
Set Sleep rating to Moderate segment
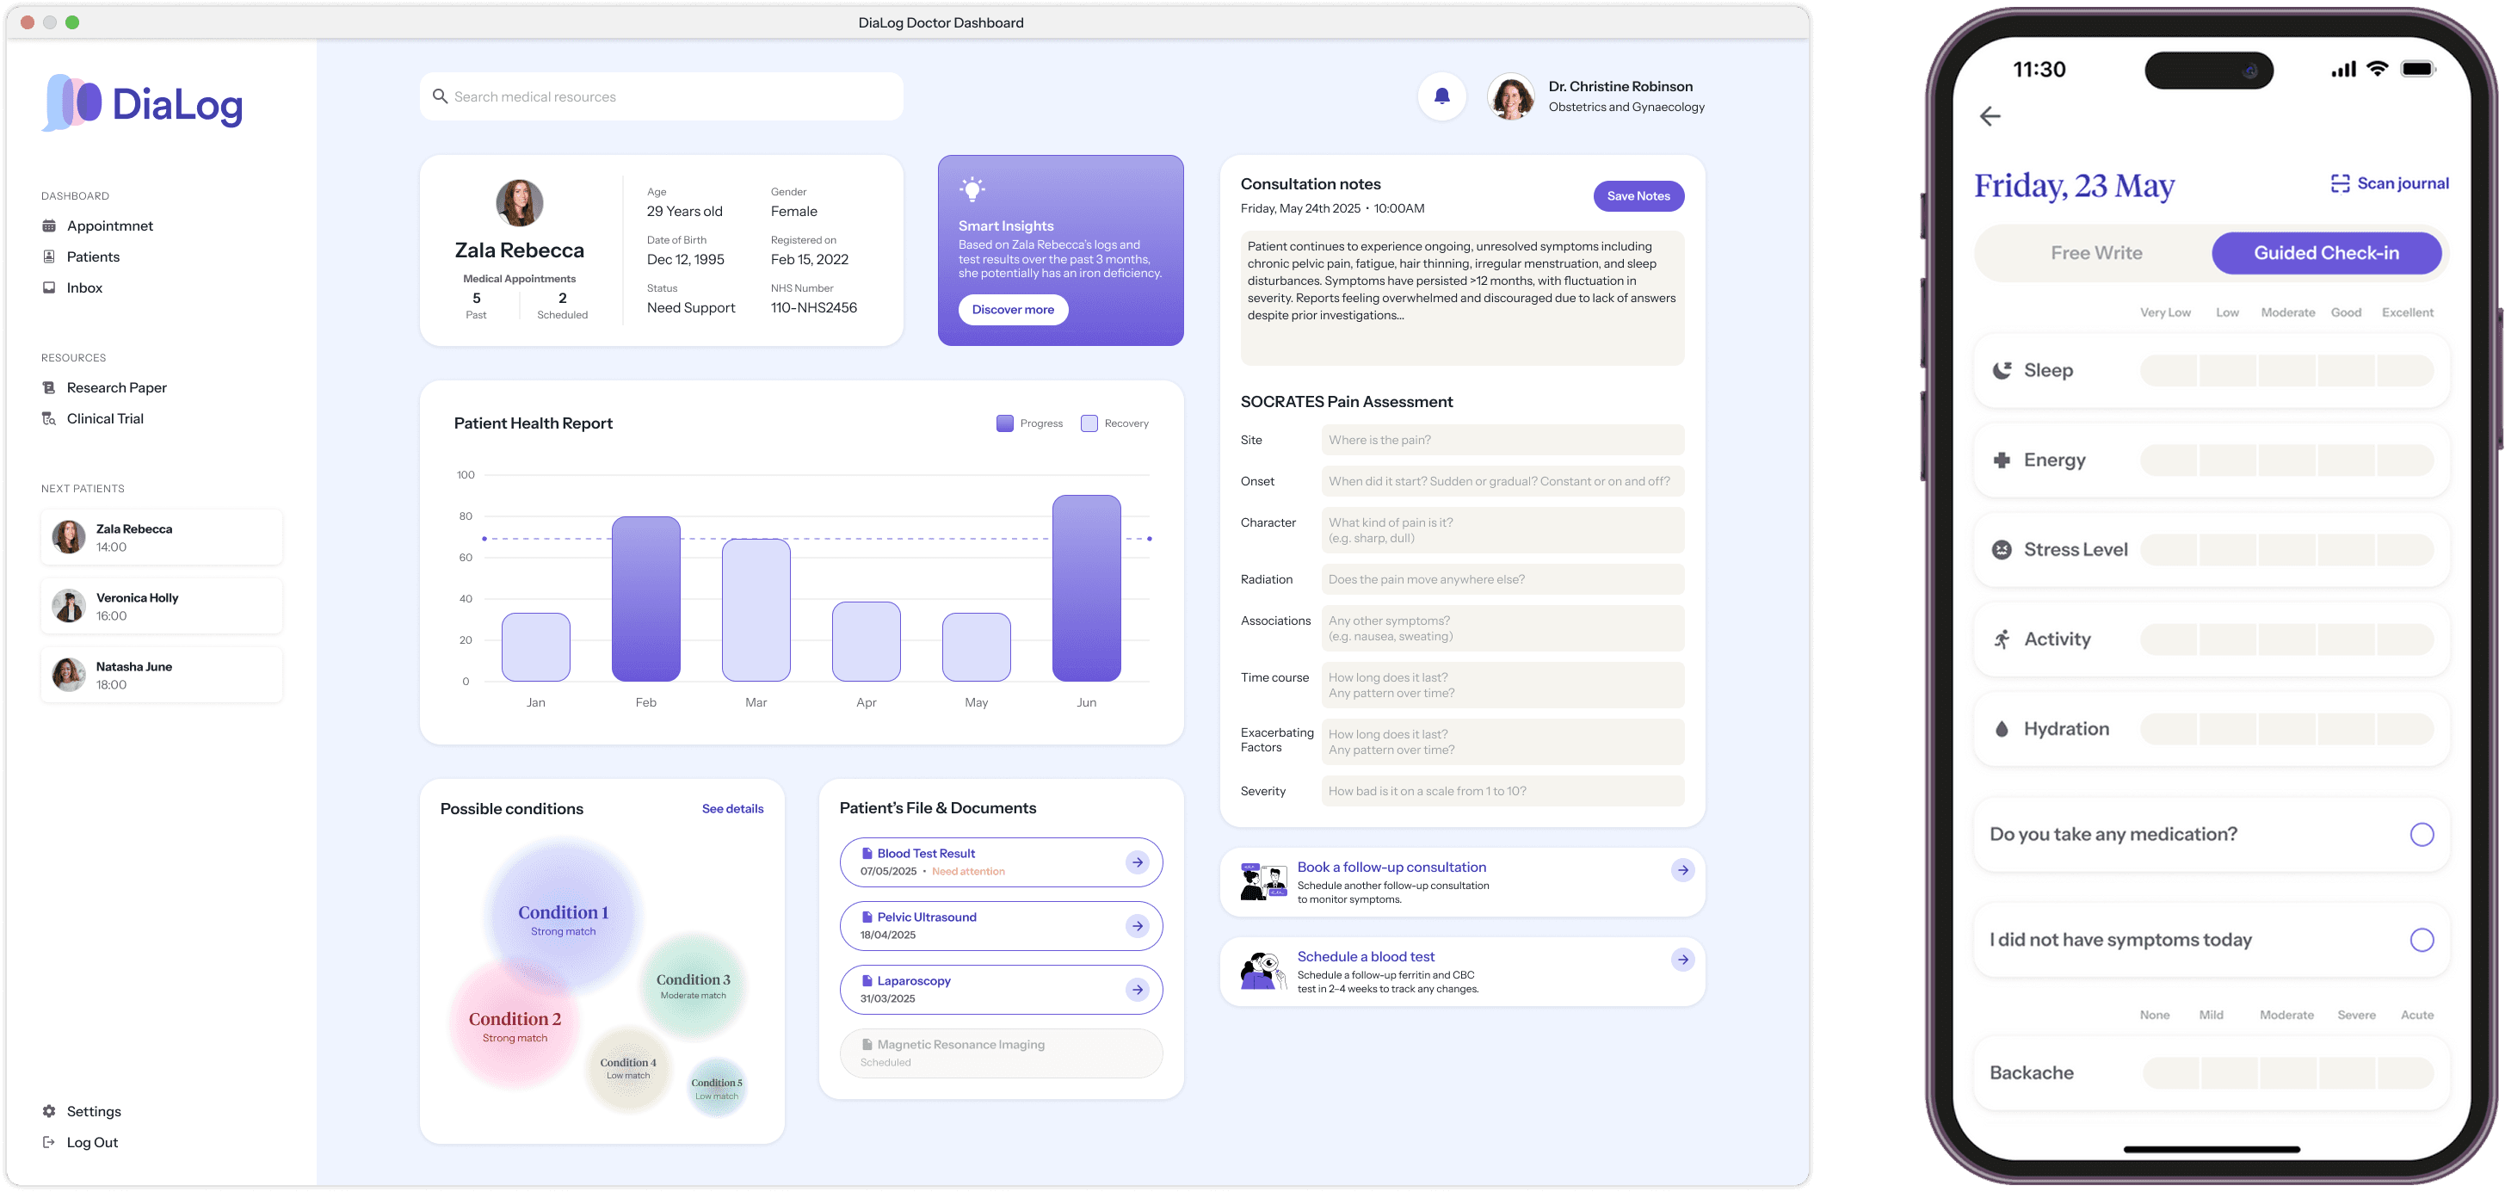click(x=2287, y=370)
